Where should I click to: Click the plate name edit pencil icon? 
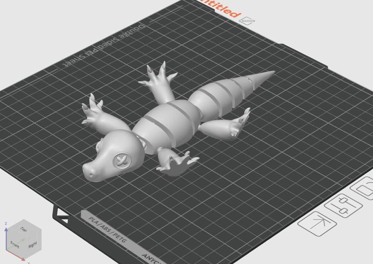coord(247,21)
